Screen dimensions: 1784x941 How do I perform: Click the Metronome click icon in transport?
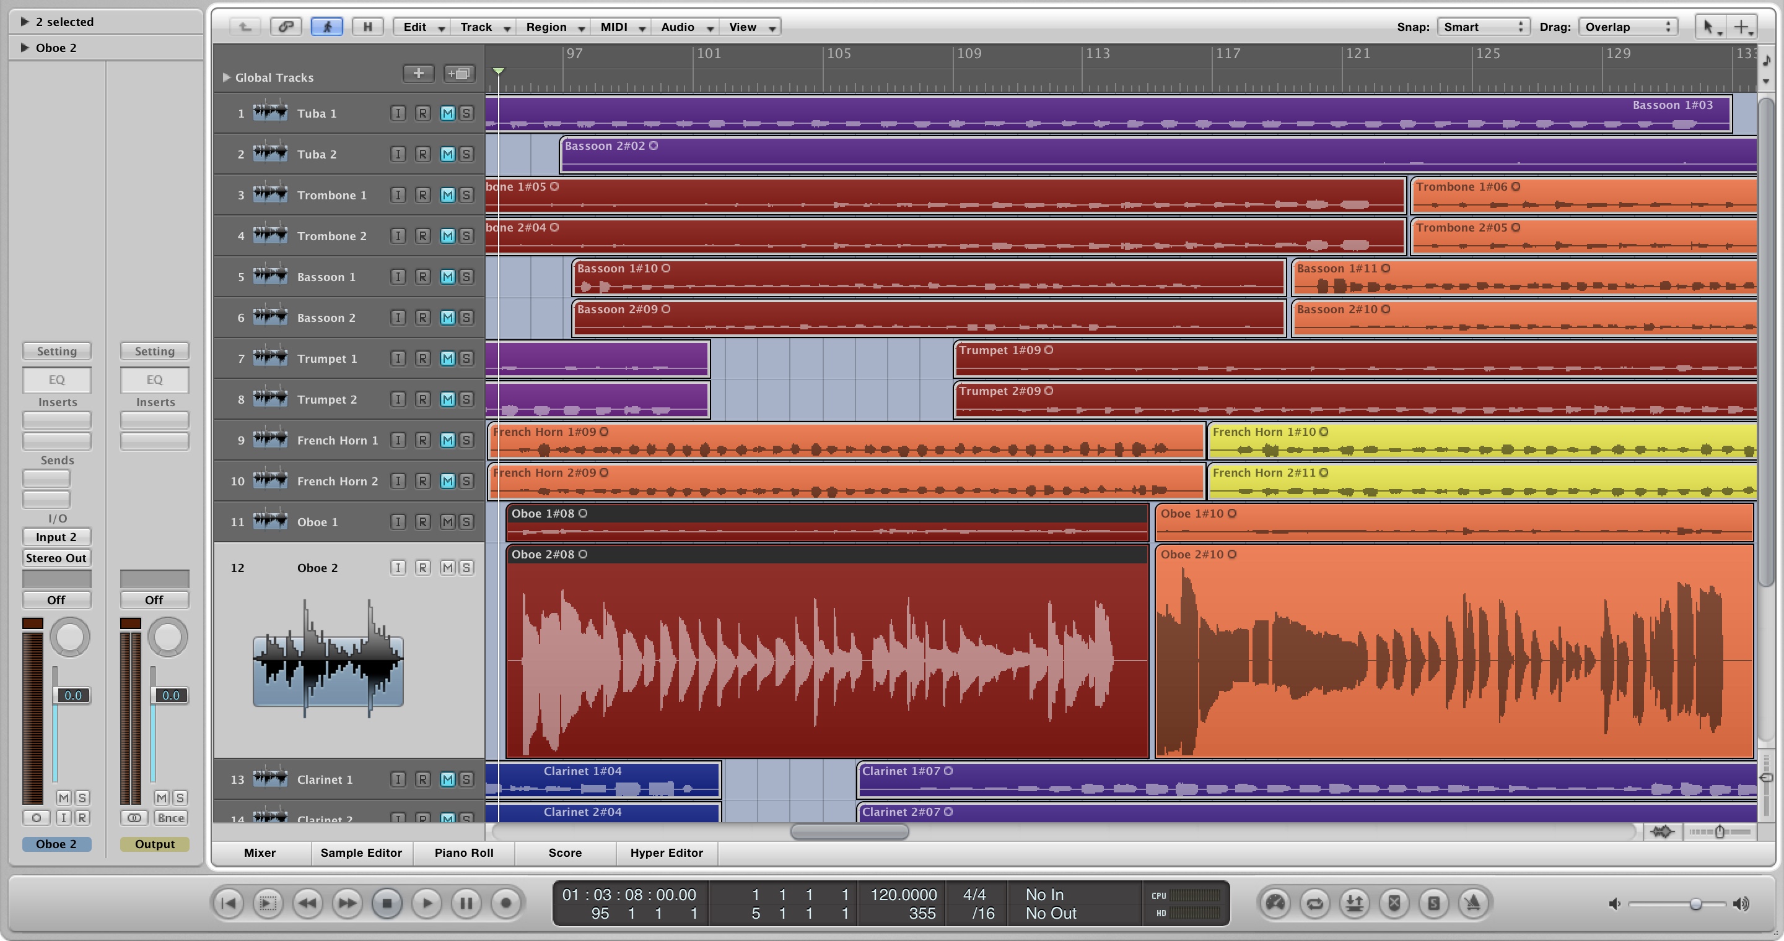pyautogui.click(x=1472, y=903)
